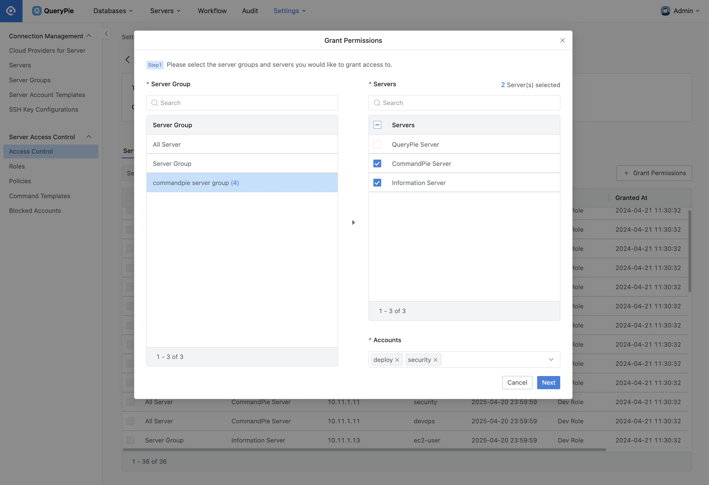Click the magnifier in Servers search
The image size is (709, 485).
[377, 103]
